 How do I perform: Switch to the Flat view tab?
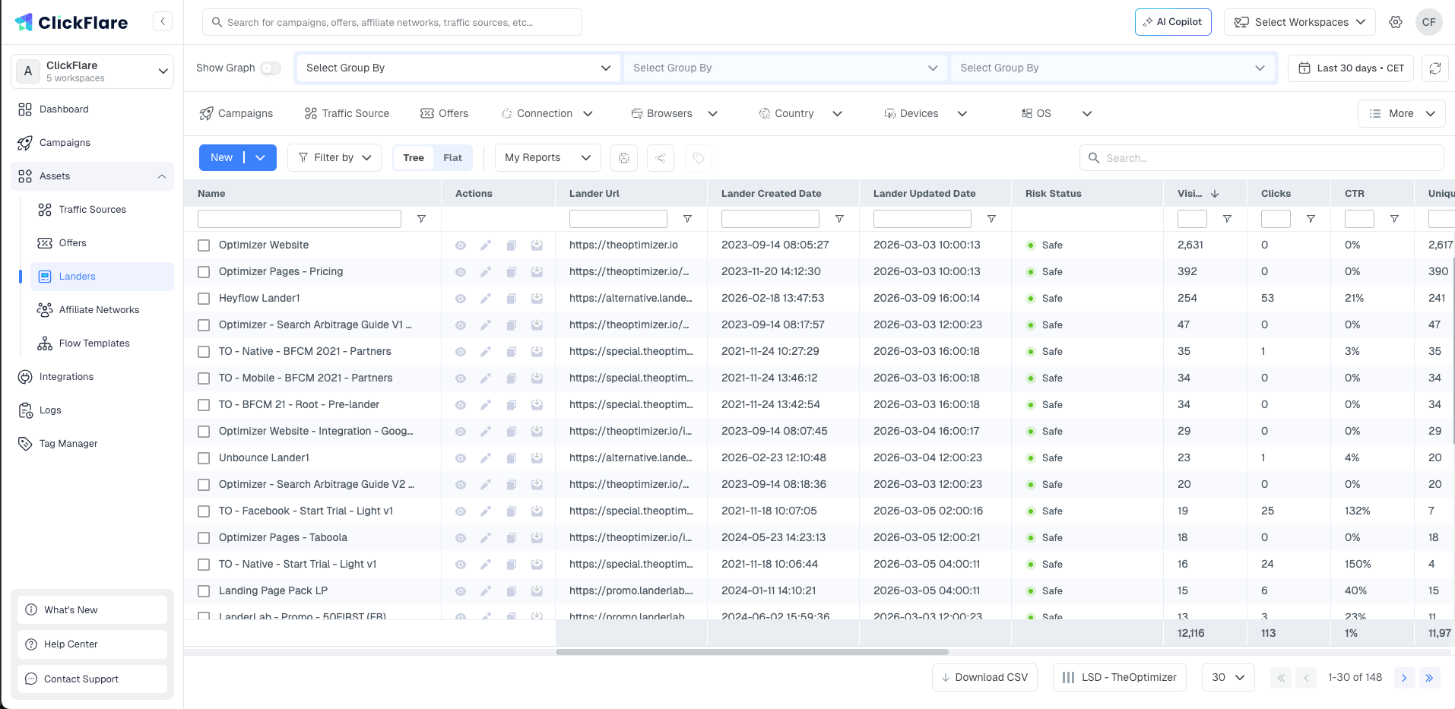pos(452,158)
